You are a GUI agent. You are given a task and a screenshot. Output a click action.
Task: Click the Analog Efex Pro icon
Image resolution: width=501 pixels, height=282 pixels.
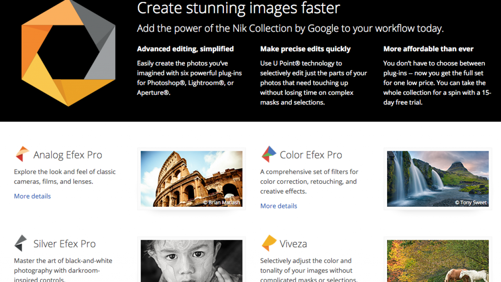pyautogui.click(x=22, y=154)
